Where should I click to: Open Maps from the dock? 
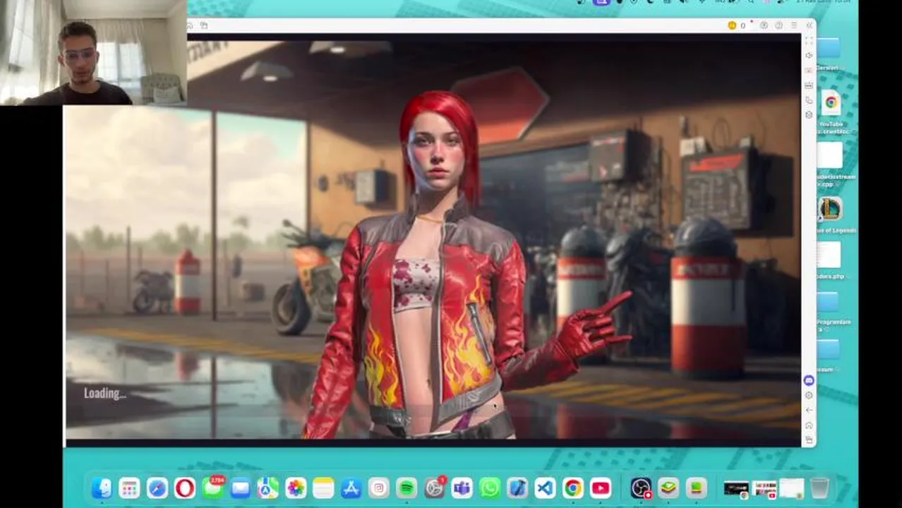point(267,488)
